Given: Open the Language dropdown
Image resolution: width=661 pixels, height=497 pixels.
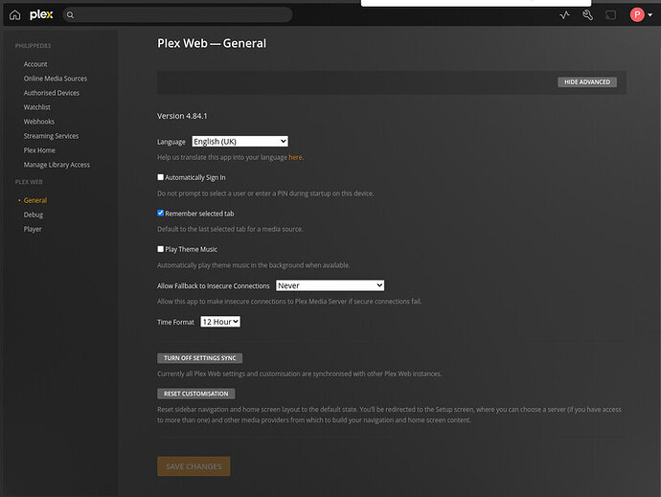Looking at the screenshot, I should pyautogui.click(x=239, y=141).
